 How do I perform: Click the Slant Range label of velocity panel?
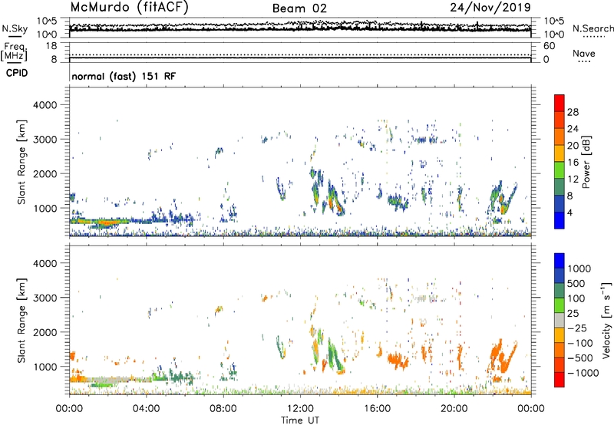[21, 320]
